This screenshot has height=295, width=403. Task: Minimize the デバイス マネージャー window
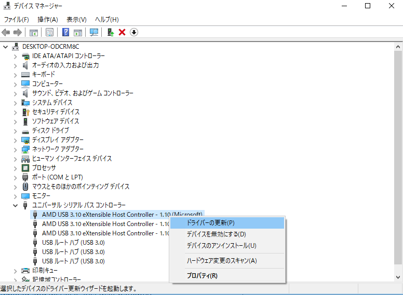point(344,6)
